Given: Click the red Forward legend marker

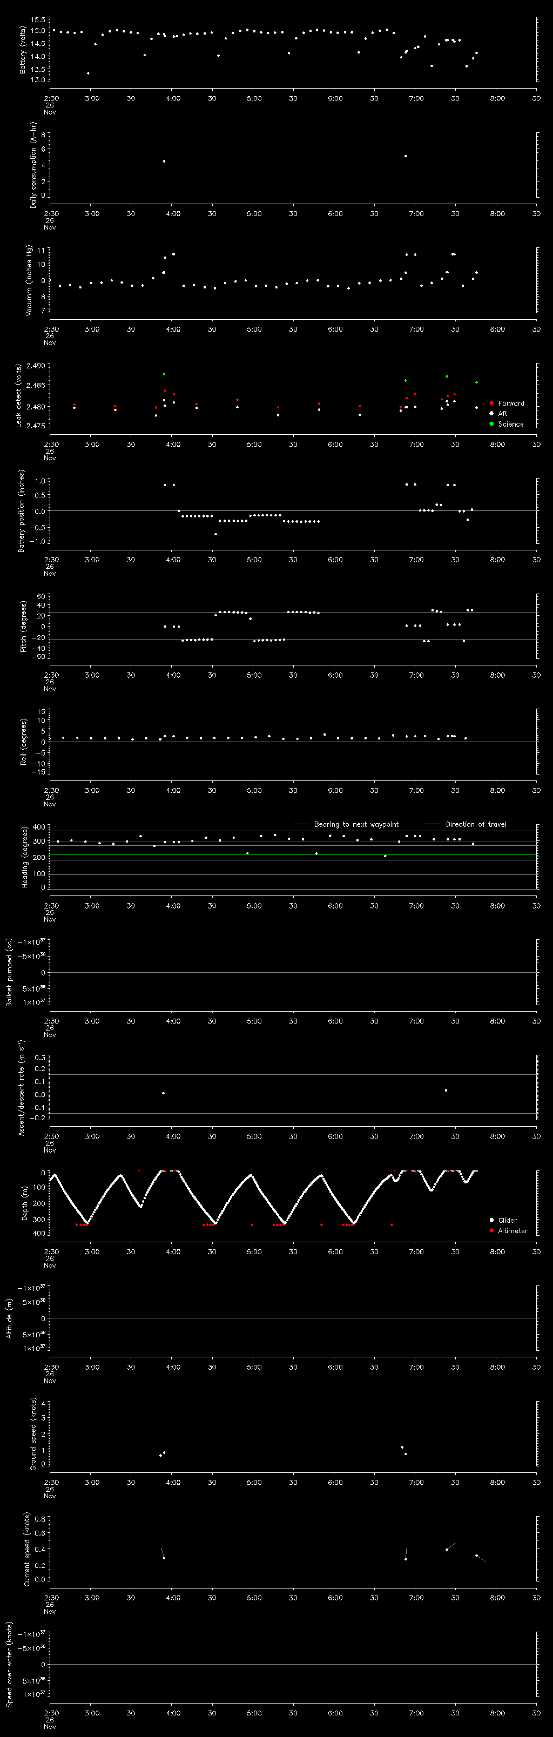Looking at the screenshot, I should (x=491, y=402).
